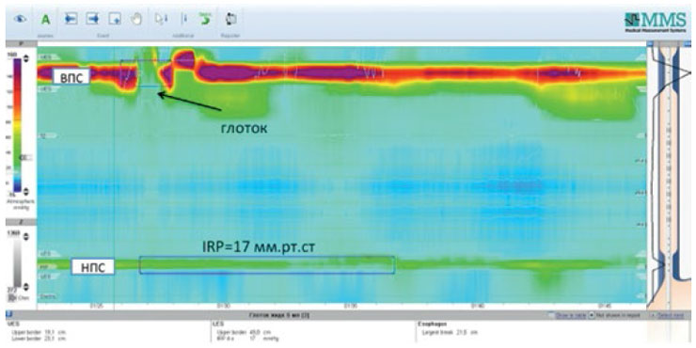Tick the Show in table checkbox

(551, 315)
